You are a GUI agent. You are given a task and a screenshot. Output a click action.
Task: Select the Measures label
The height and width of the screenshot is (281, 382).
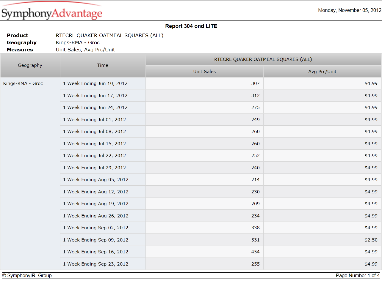tap(20, 50)
